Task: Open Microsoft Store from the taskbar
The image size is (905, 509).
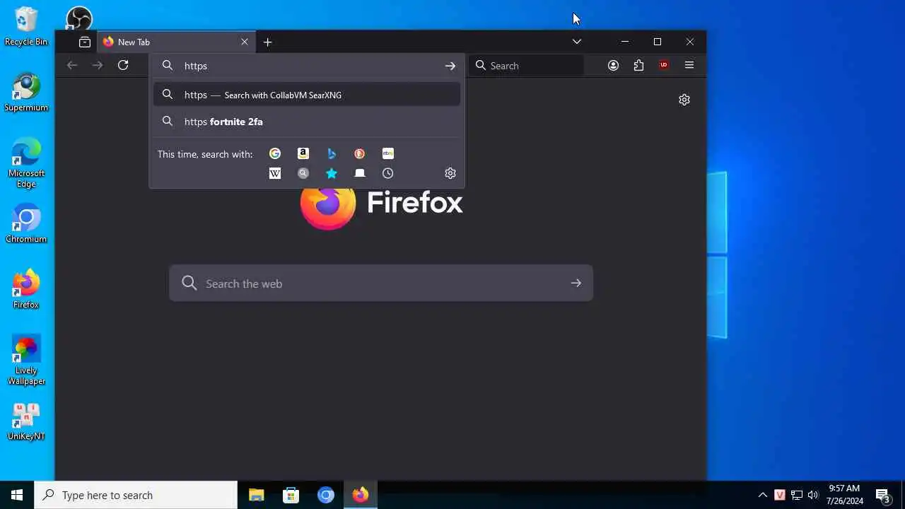Action: point(291,495)
